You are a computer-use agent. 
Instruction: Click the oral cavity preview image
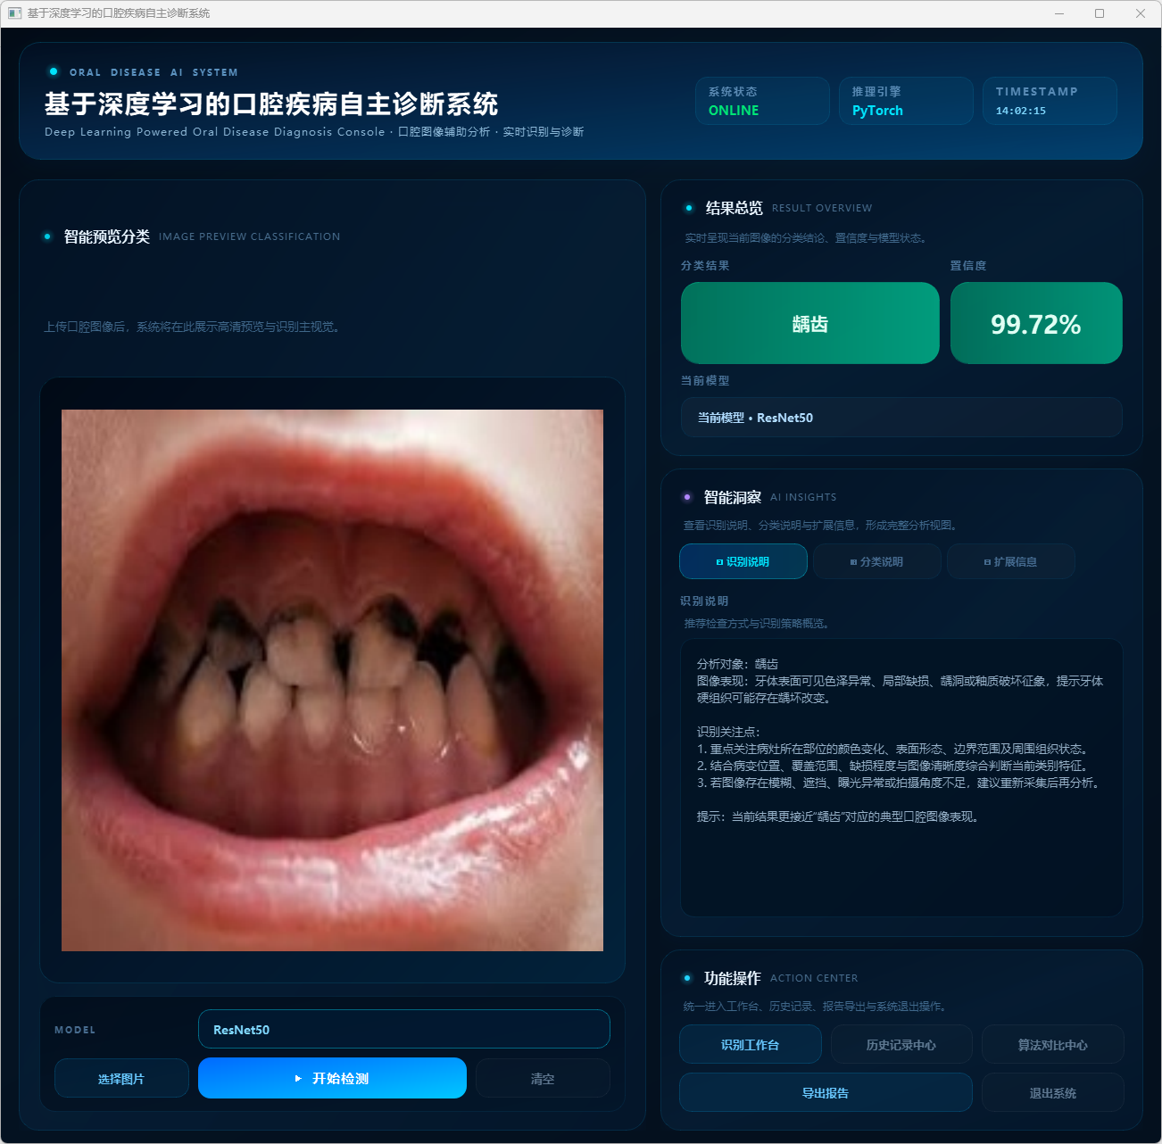point(332,680)
